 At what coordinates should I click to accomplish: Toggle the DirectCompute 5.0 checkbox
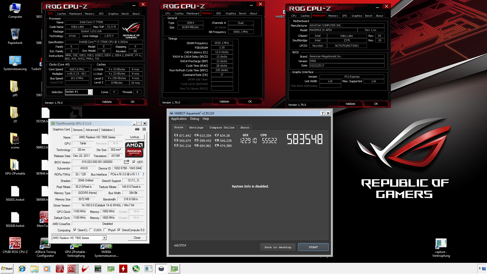119,230
